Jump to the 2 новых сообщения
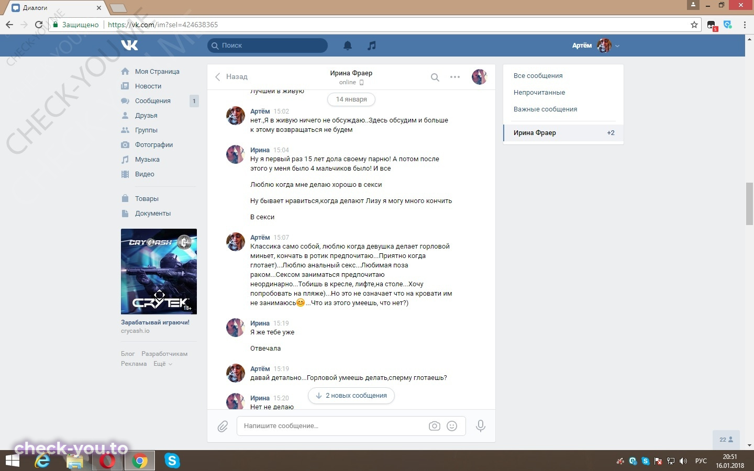Viewport: 754px width, 471px height. pos(351,396)
